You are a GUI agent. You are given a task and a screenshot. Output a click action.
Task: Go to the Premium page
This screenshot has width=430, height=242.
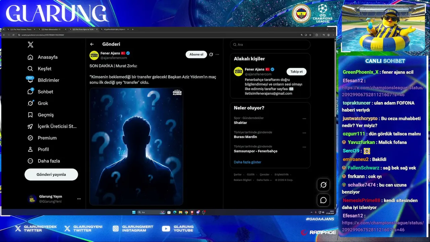[42, 138]
